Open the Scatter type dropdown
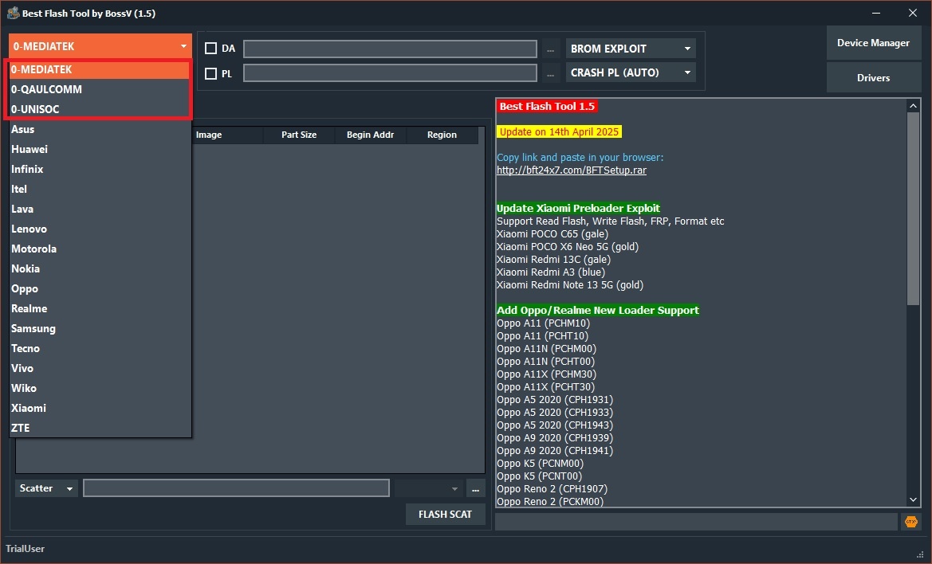932x564 pixels. click(x=46, y=488)
